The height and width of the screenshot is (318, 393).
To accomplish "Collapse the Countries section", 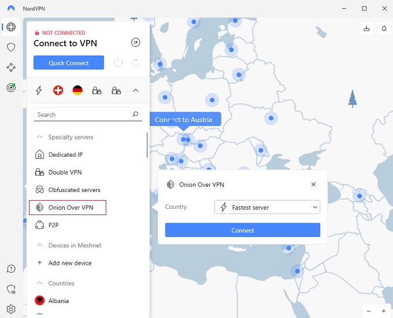I will 40,283.
